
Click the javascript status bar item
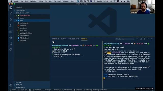tap(47, 90)
